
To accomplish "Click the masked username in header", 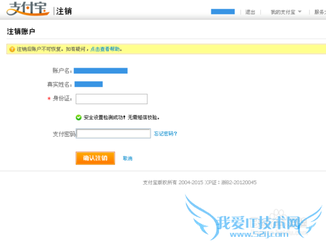I will pyautogui.click(x=223, y=12).
